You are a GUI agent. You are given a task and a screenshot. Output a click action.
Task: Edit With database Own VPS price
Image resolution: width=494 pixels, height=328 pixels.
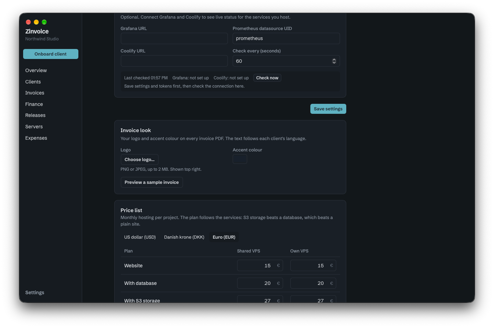[313, 283]
